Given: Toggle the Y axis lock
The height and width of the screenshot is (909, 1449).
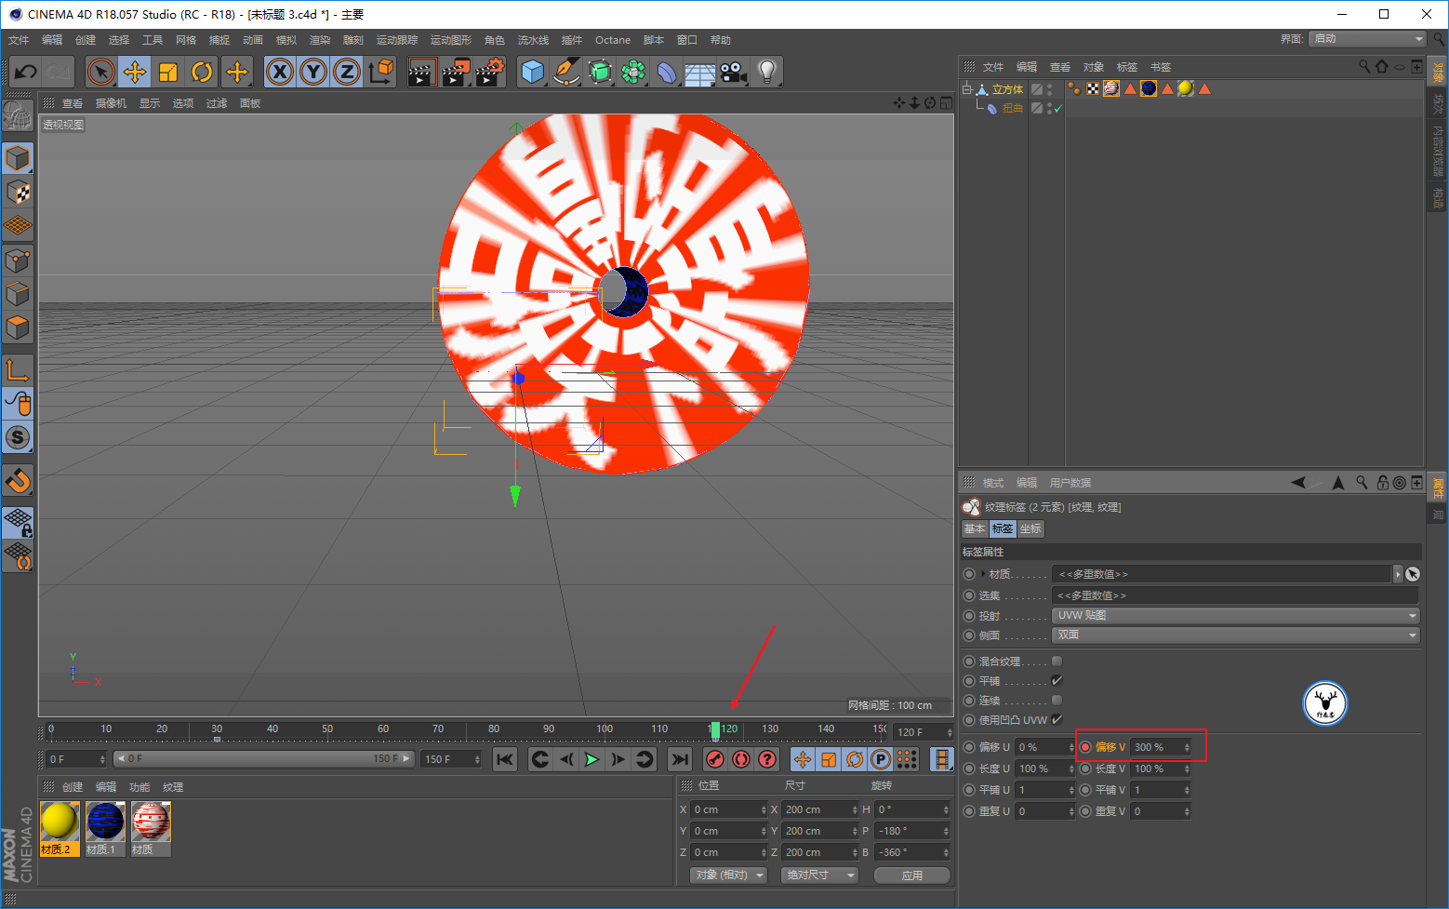Looking at the screenshot, I should point(313,72).
